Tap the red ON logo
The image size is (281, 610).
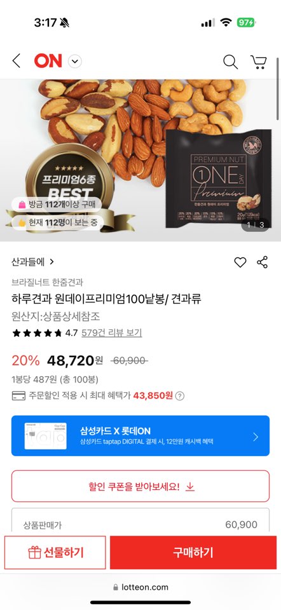pyautogui.click(x=48, y=61)
